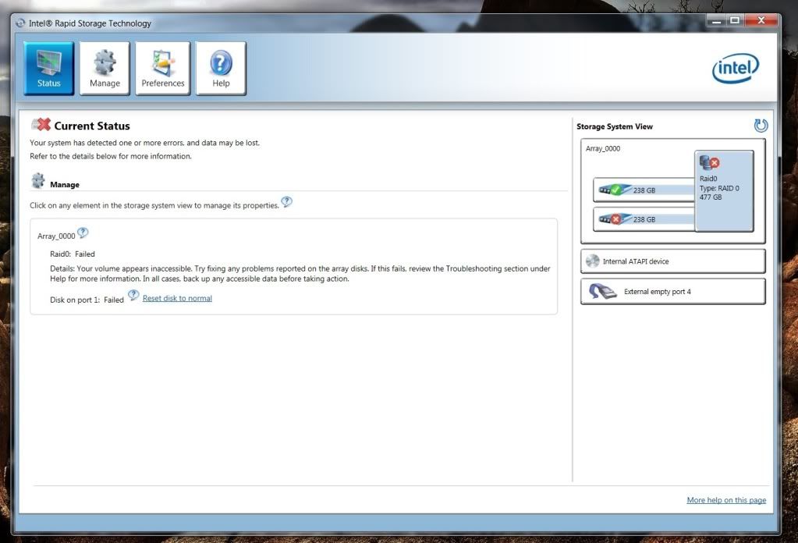Open the Preferences tab
Screen dimensions: 798x543
(163, 68)
